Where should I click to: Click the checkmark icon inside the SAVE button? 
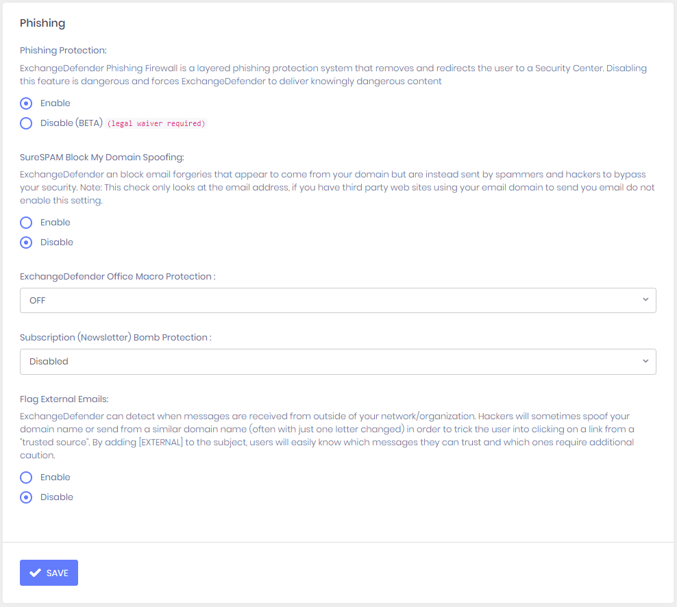point(36,572)
